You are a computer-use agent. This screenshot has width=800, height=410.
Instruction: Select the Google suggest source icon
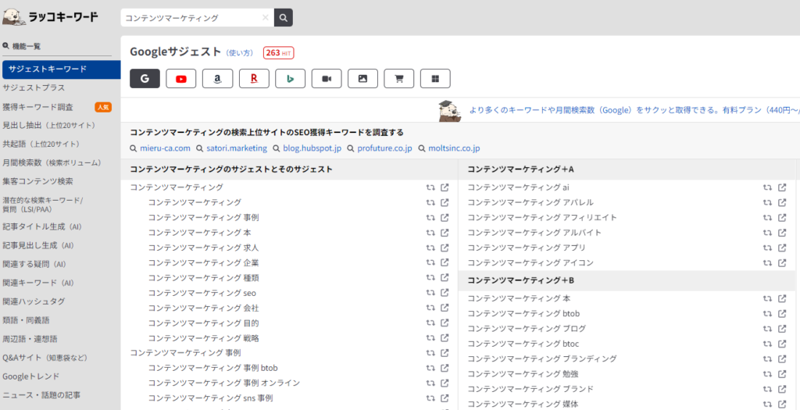coord(145,79)
